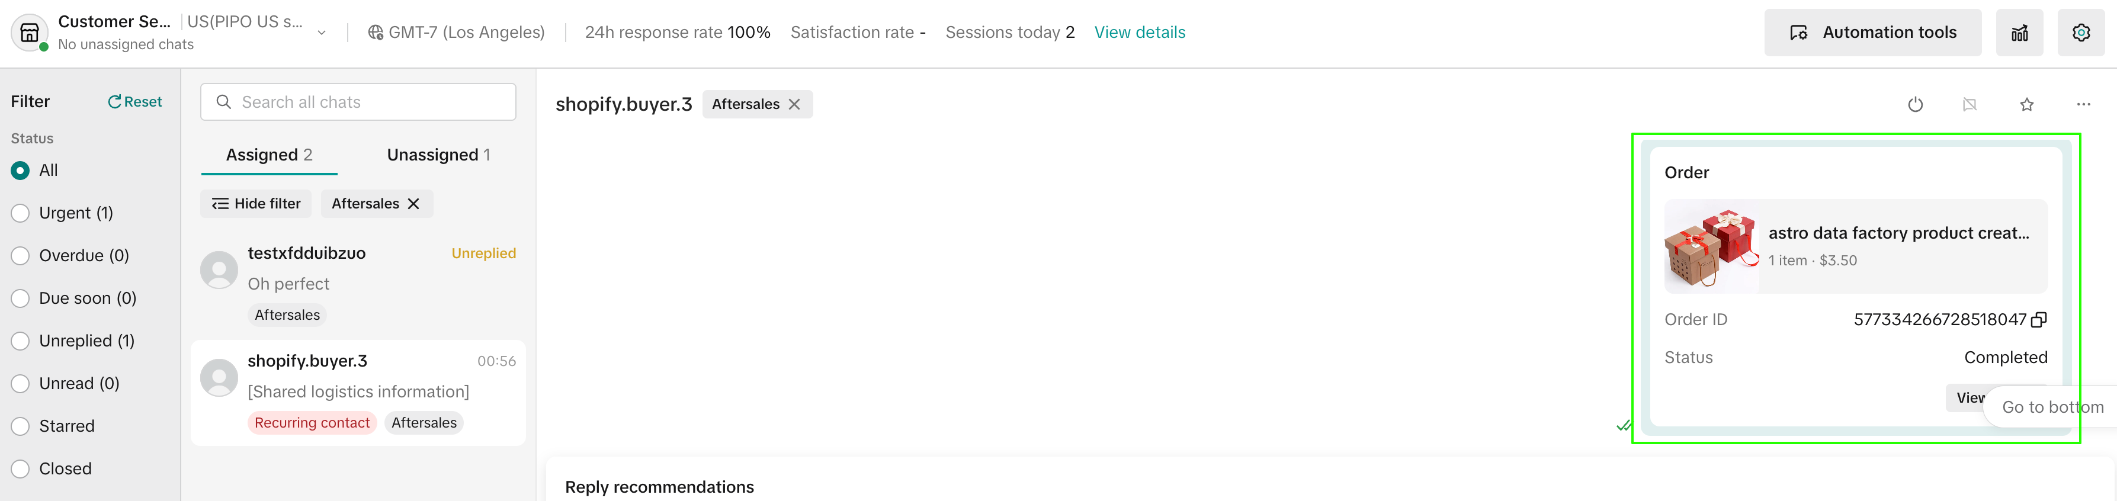Clear the Aftersales filter chip
This screenshot has height=501, width=2117.
point(413,204)
